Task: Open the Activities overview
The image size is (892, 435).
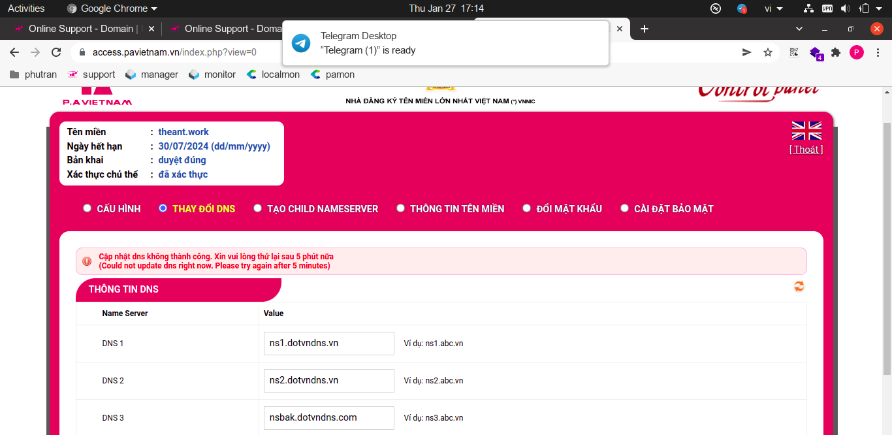Action: point(26,8)
